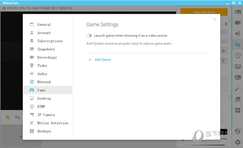Click the Game controller icon
This screenshot has width=243, height=148.
[x=32, y=90]
